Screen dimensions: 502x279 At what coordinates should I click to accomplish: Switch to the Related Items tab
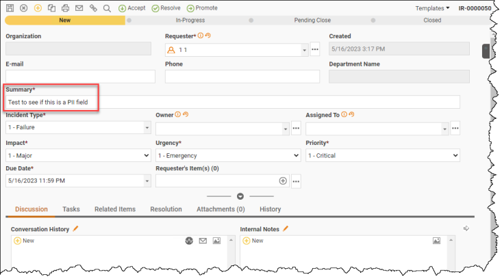point(115,209)
